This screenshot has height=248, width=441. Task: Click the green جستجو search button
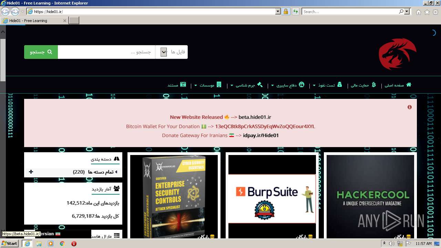[x=41, y=52]
